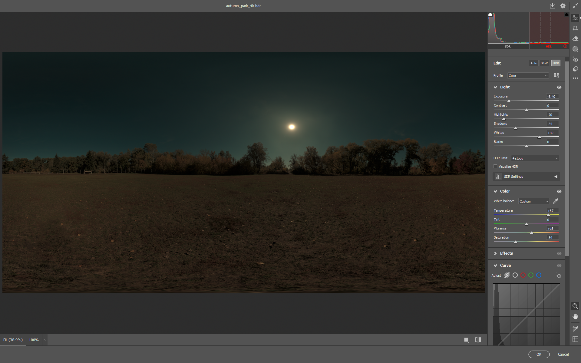The height and width of the screenshot is (363, 581).
Task: Switch to single view mode icon
Action: [467, 340]
